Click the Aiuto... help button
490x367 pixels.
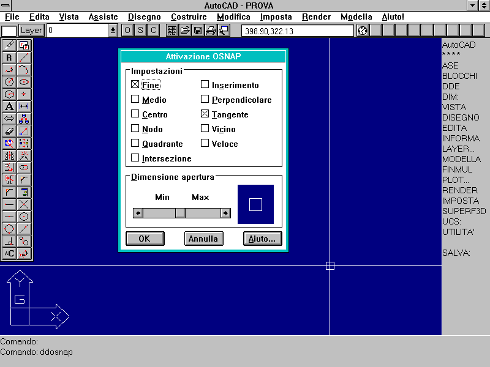coord(263,239)
